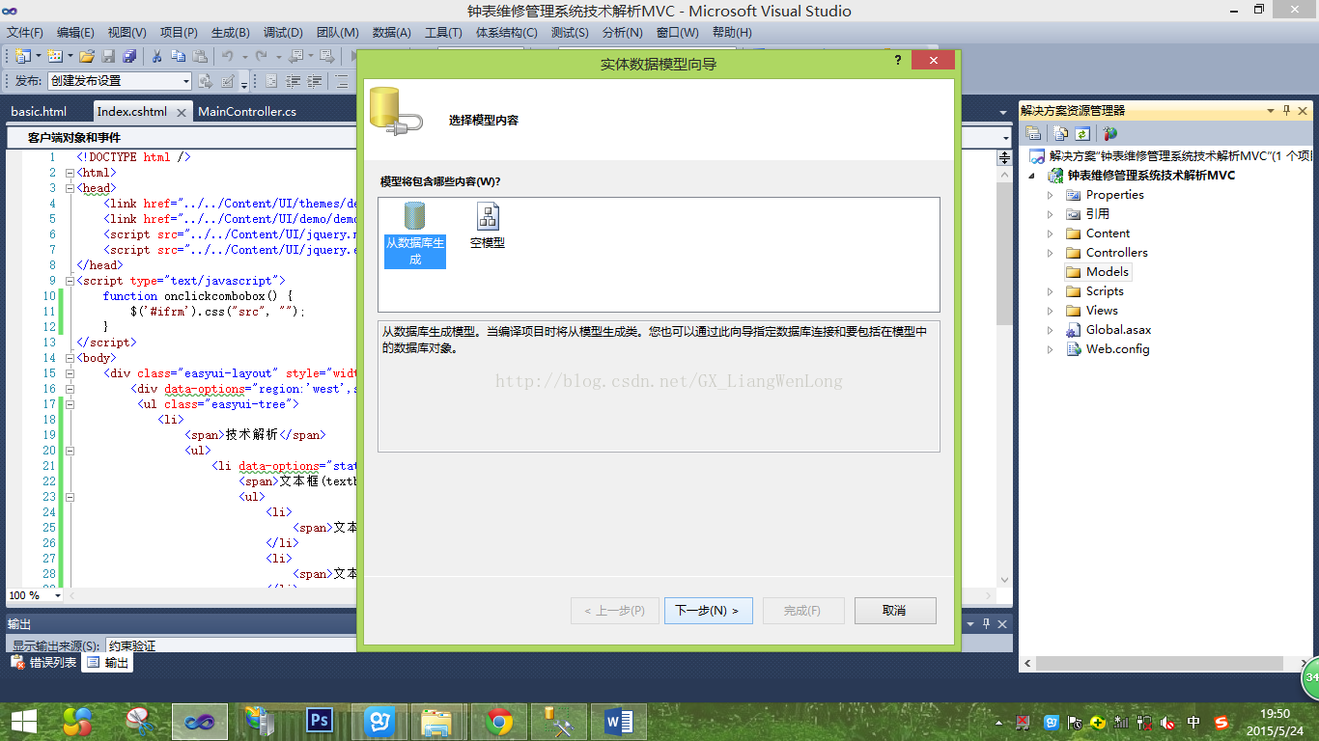Image resolution: width=1319 pixels, height=741 pixels.
Task: Open the Undo history dropdown arrow
Action: [x=244, y=57]
